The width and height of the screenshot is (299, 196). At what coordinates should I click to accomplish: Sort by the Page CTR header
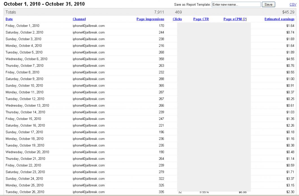[201, 19]
